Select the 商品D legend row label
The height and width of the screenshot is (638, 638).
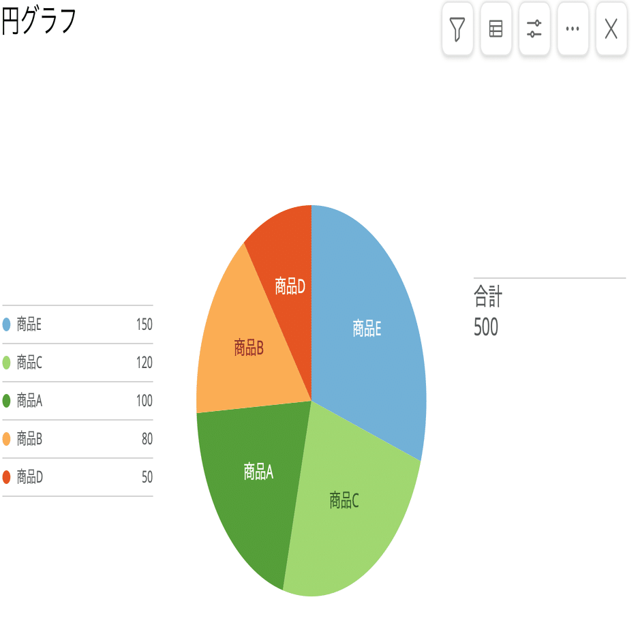click(x=29, y=477)
